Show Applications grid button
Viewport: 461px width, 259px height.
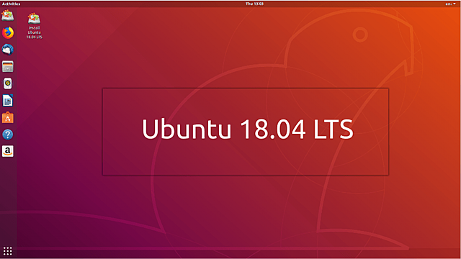[x=8, y=251]
